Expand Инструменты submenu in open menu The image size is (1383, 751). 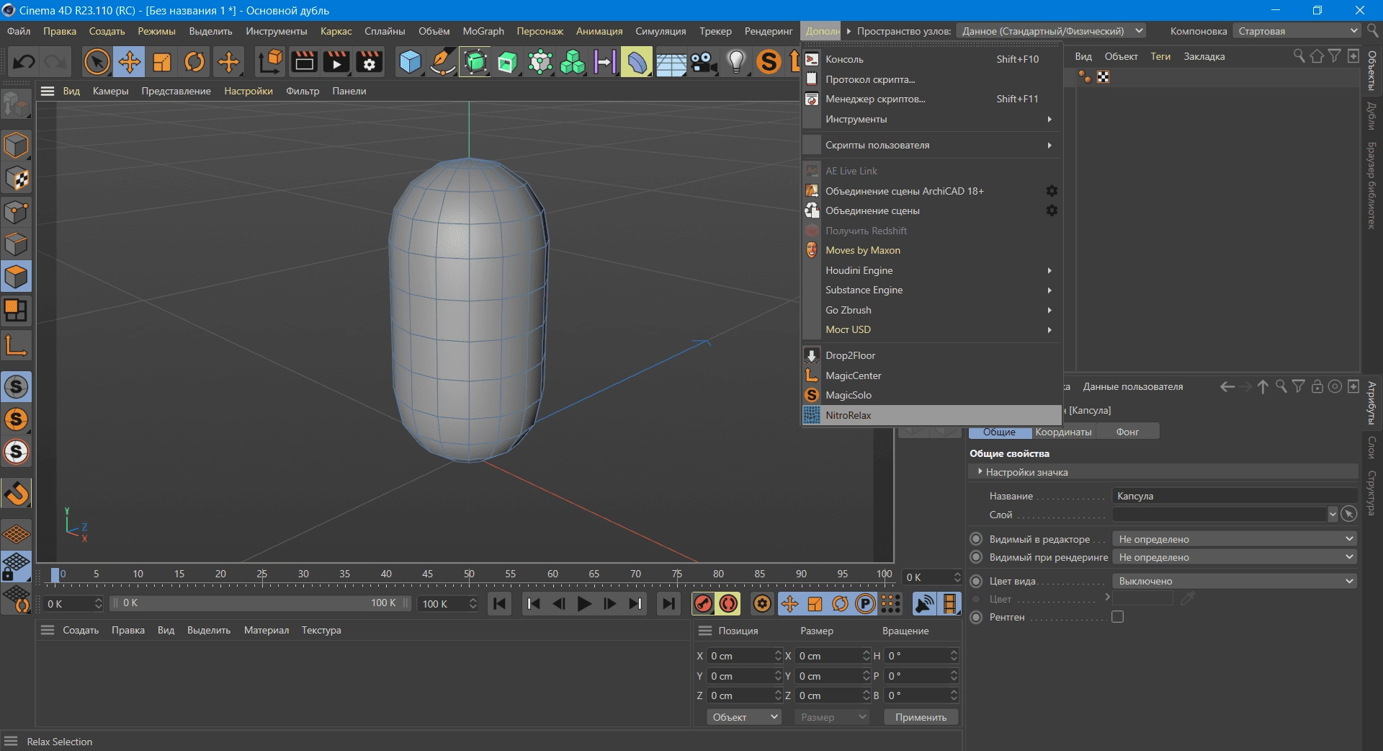[x=932, y=119]
